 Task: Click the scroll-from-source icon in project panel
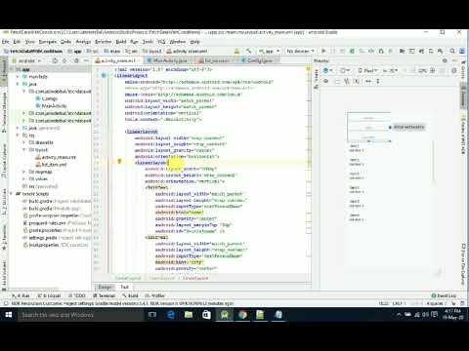click(55, 60)
